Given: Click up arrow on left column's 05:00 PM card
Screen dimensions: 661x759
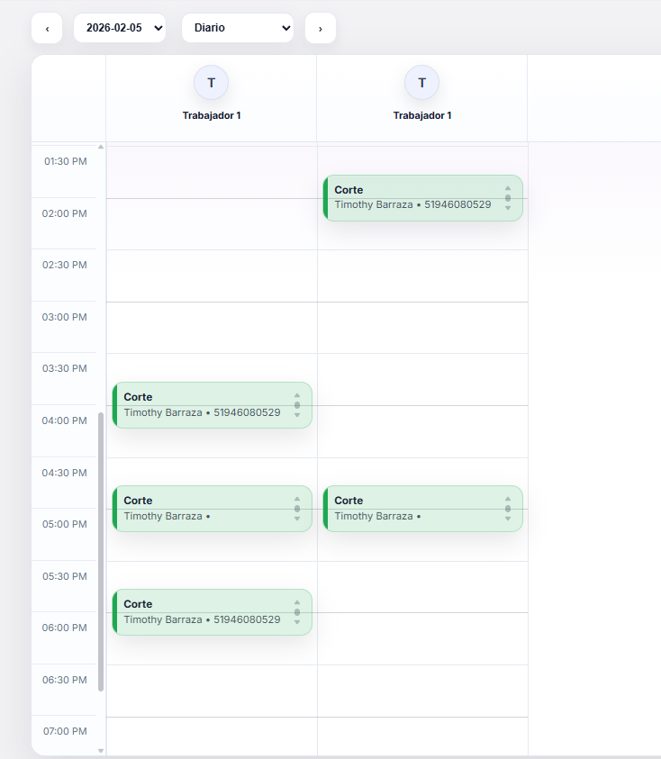Looking at the screenshot, I should (x=297, y=499).
